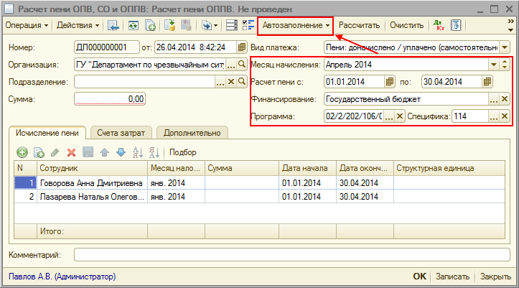Click the Записать button

click(452, 277)
